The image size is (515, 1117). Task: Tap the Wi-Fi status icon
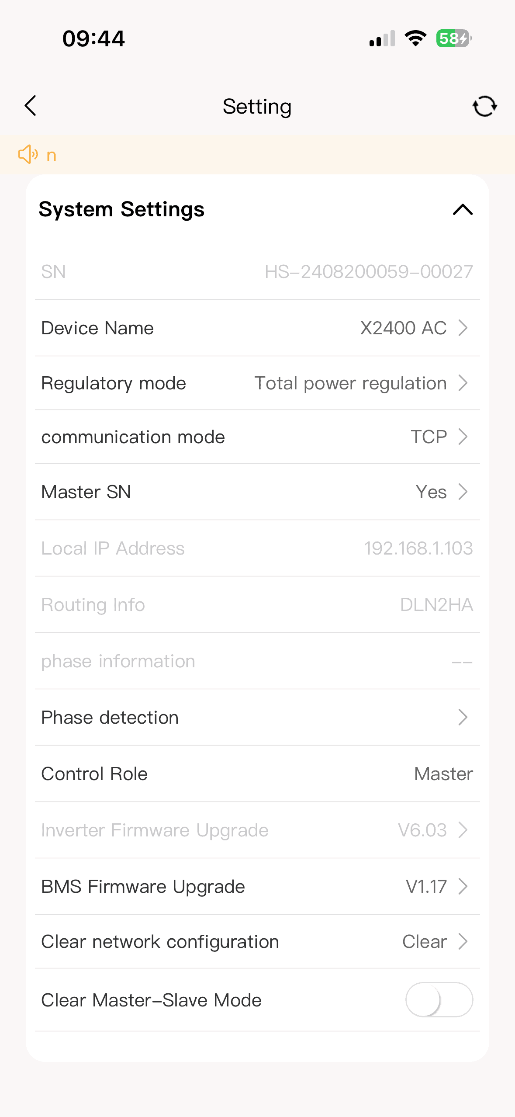pos(415,38)
